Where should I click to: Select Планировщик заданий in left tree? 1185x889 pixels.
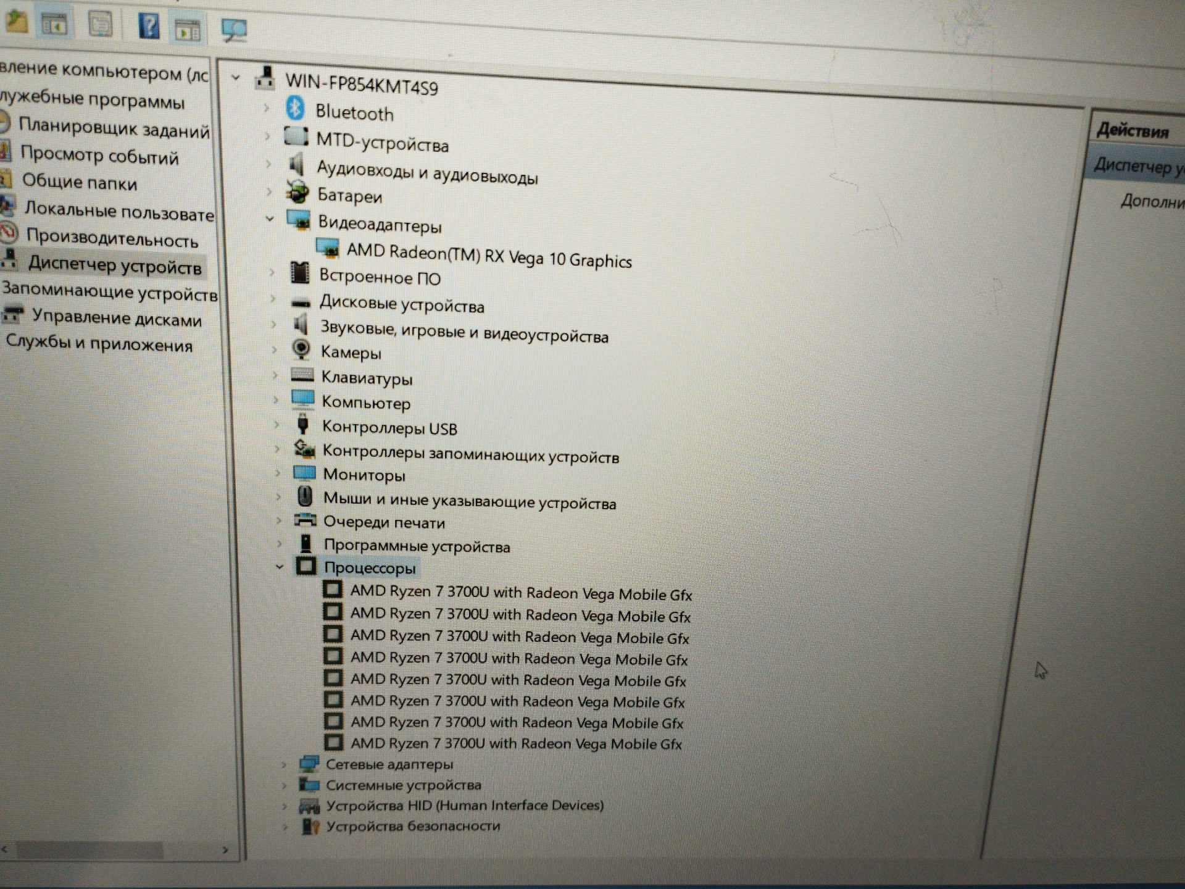pos(114,127)
